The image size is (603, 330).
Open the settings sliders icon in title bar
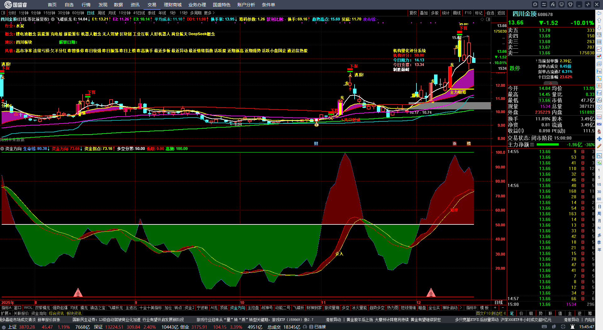544,4
